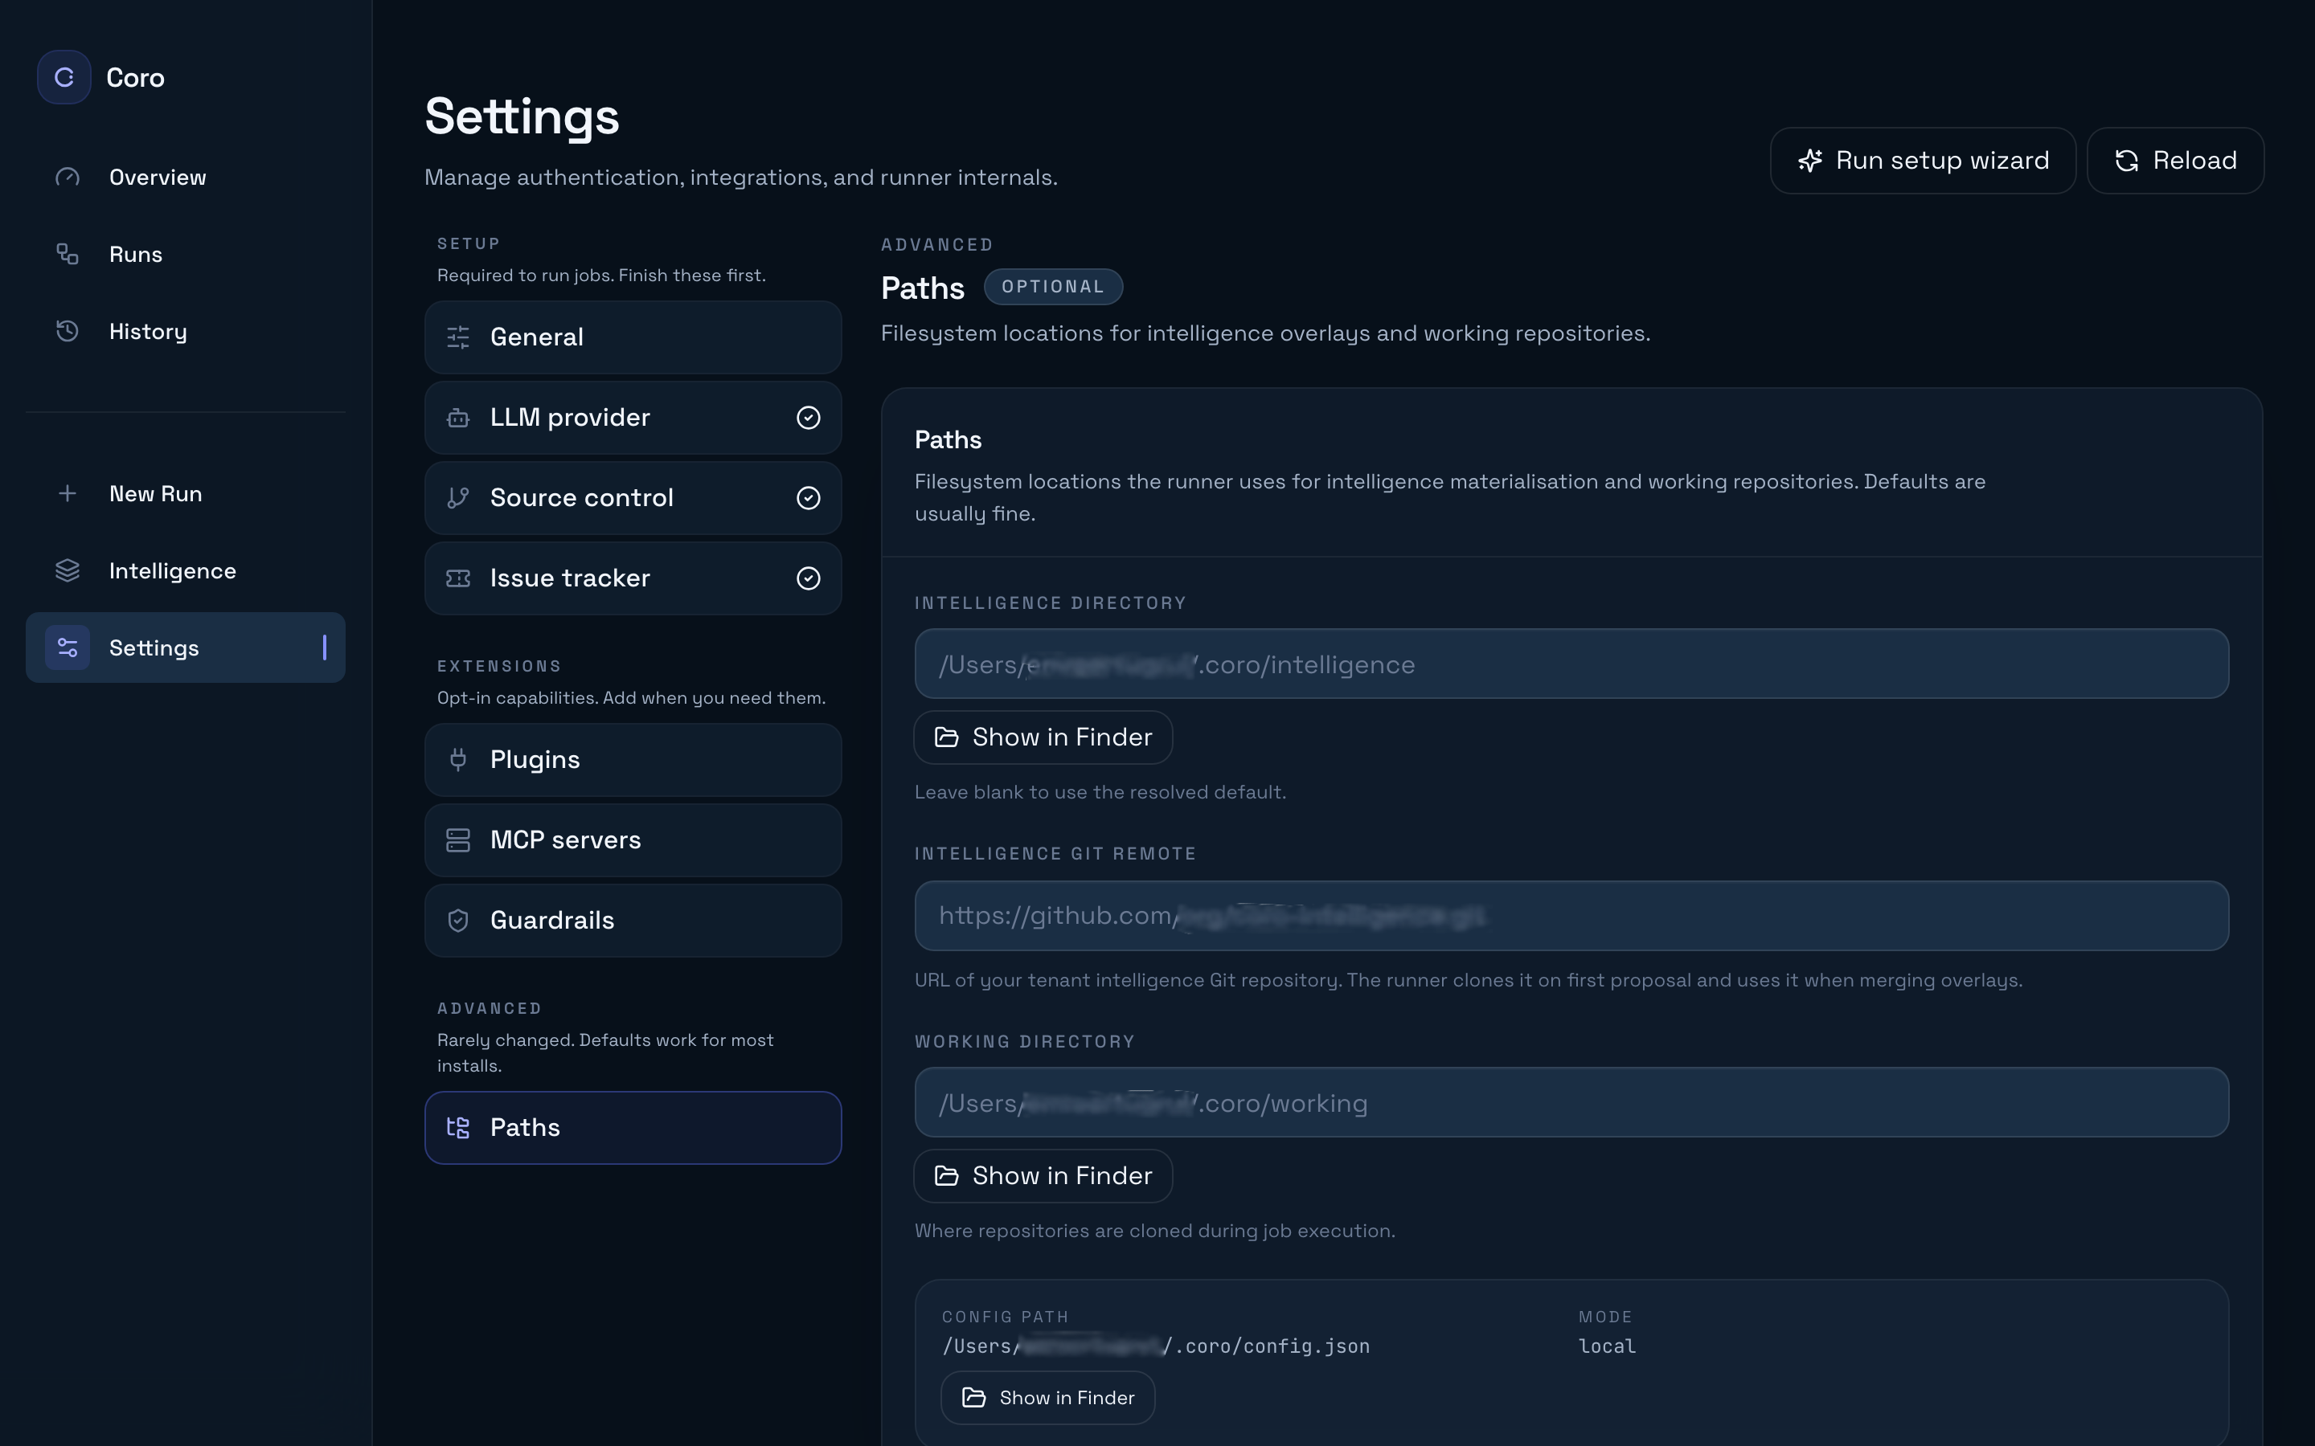This screenshot has width=2315, height=1446.
Task: Click the History clock icon
Action: point(67,331)
